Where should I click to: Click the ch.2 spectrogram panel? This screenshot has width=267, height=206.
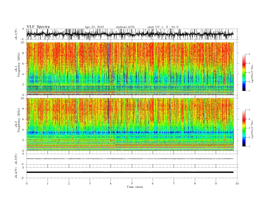tap(130, 125)
